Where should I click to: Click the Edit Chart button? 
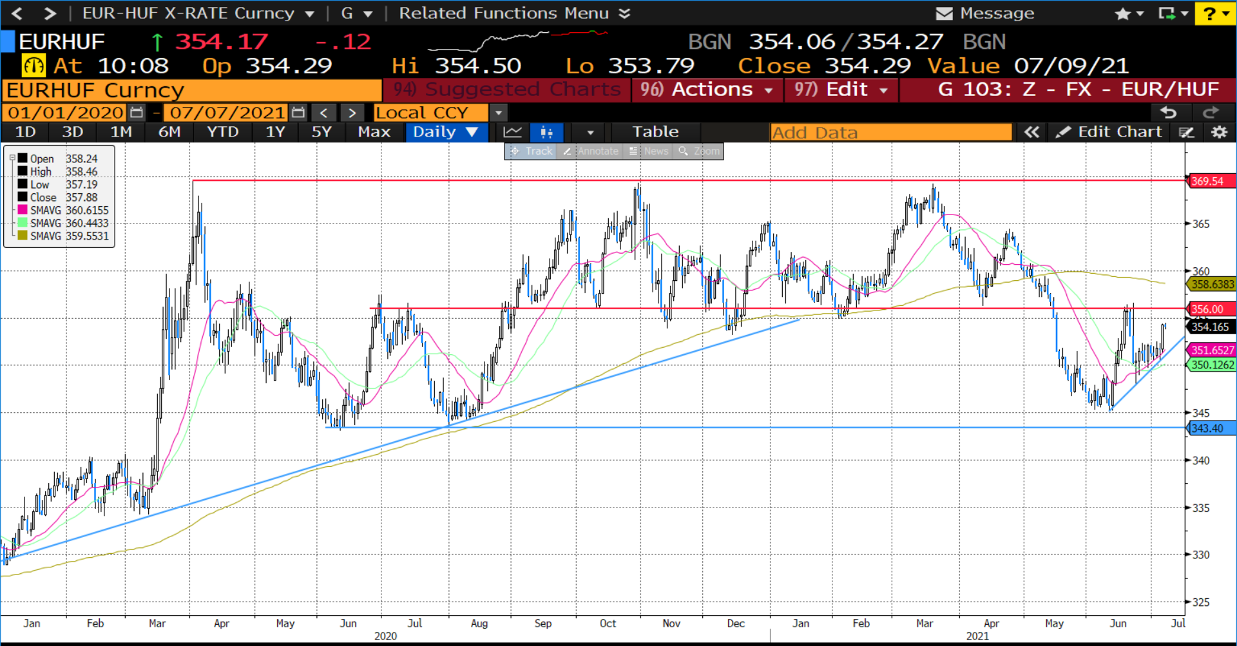[x=1109, y=132]
